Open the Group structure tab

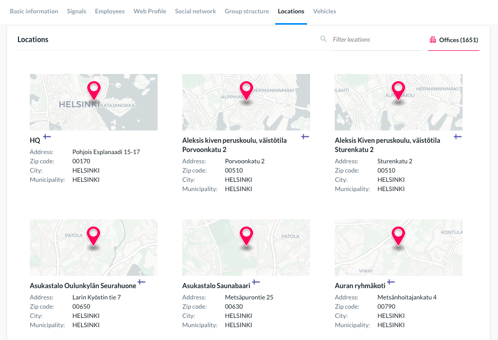pos(246,11)
